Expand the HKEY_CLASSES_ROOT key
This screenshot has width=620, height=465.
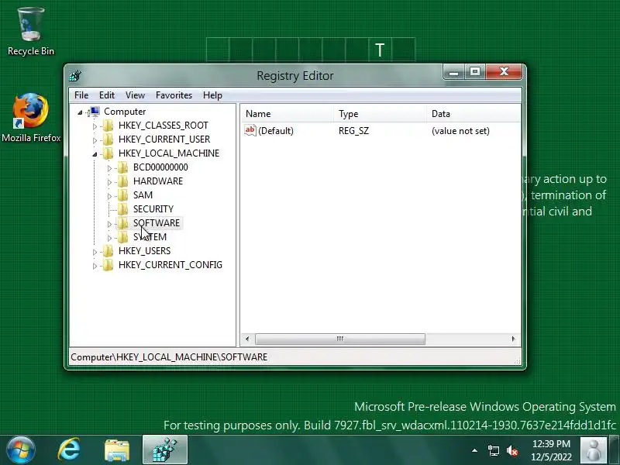pos(95,126)
